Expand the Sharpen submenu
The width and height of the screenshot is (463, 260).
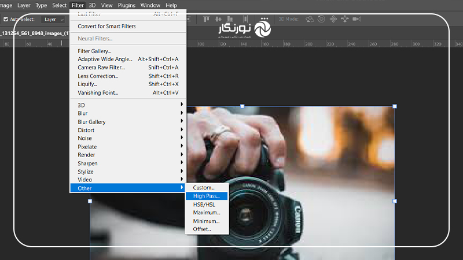point(128,164)
